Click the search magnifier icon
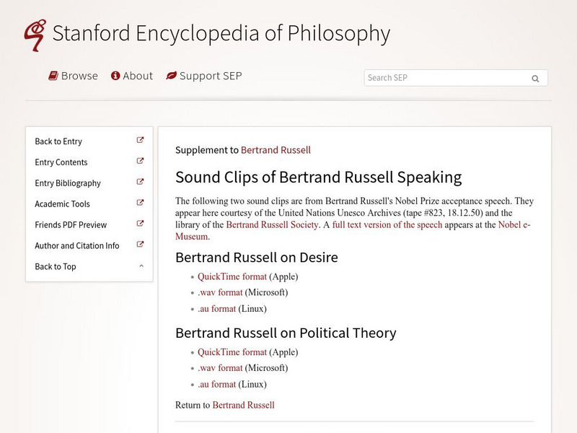 click(x=535, y=79)
